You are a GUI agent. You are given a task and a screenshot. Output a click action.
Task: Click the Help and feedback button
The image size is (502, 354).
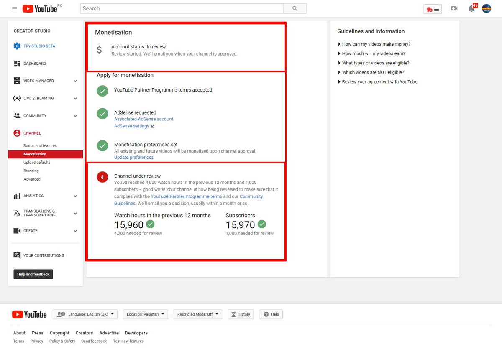coord(33,274)
